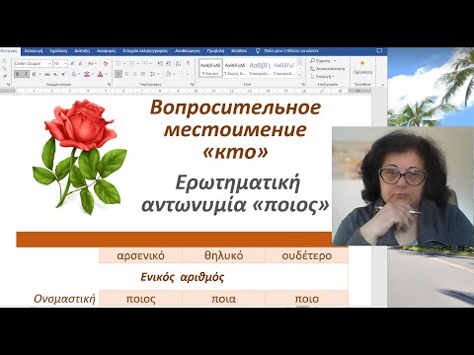Click the lightbulb Tell me icon
This screenshot has width=474, height=355.
click(x=258, y=51)
